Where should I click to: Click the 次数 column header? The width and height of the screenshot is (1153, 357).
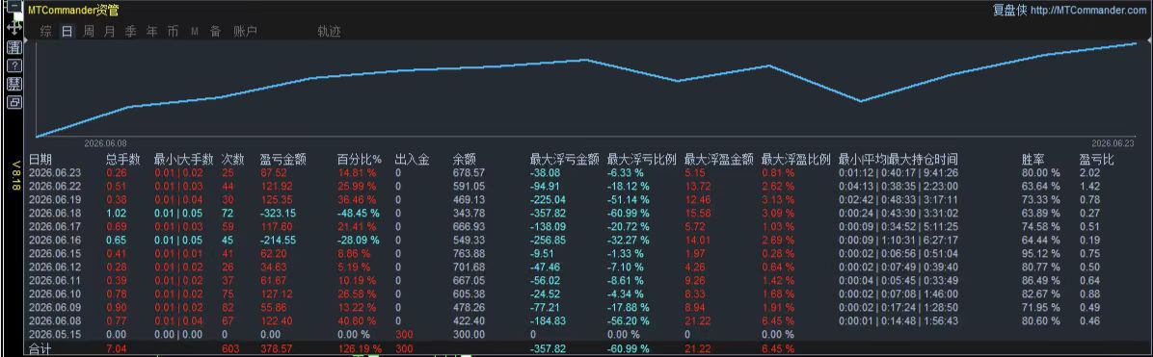[x=233, y=160]
